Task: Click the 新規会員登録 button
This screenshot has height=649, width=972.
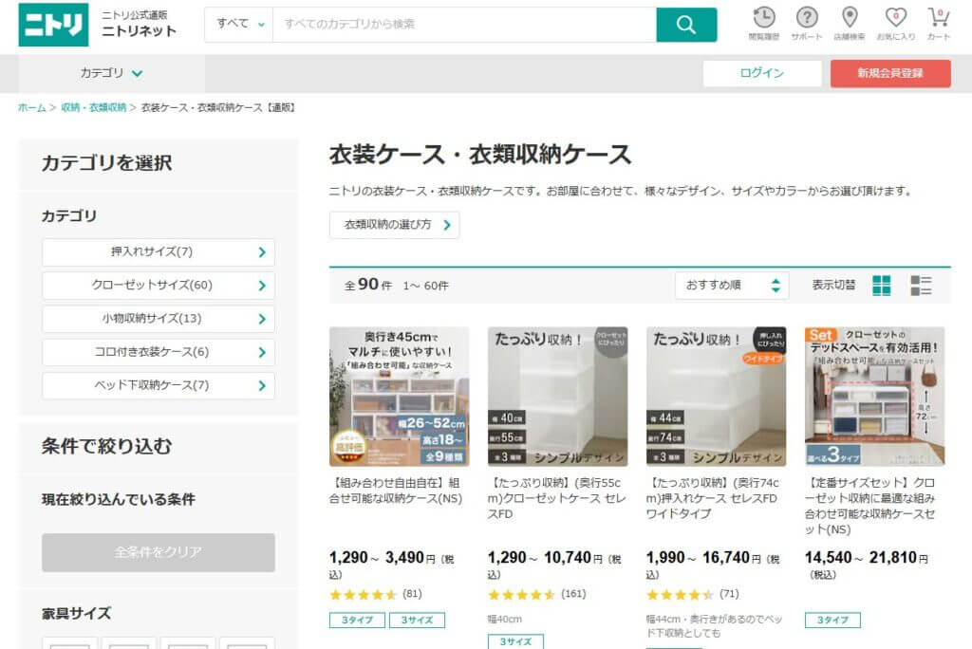Action: pos(890,72)
